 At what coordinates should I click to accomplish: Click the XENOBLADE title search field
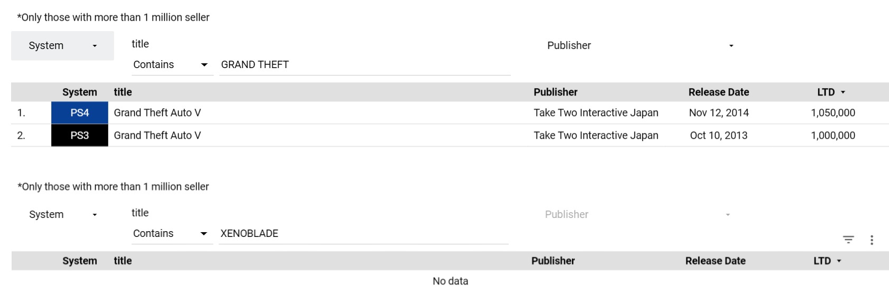363,234
